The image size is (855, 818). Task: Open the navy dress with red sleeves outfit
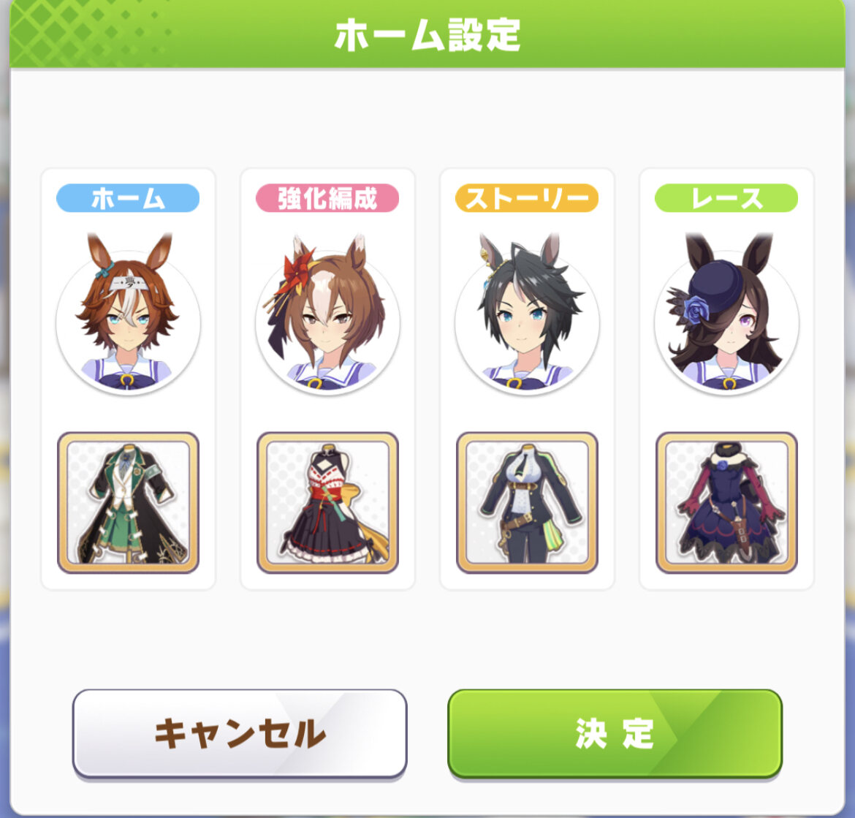pos(726,503)
